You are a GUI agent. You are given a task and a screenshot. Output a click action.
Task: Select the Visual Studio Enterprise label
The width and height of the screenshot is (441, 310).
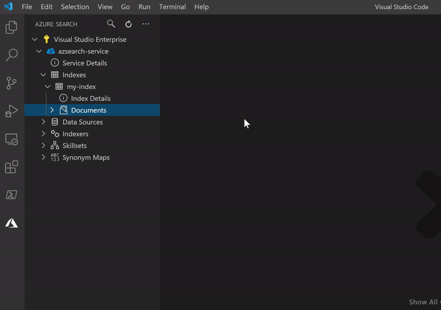click(x=90, y=39)
